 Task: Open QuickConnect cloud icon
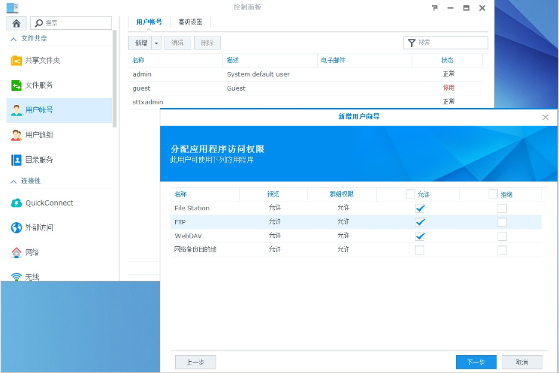point(17,203)
